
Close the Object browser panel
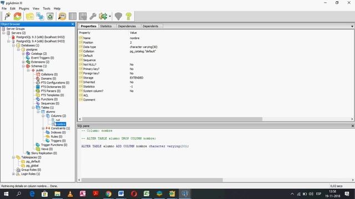[x=73, y=24]
